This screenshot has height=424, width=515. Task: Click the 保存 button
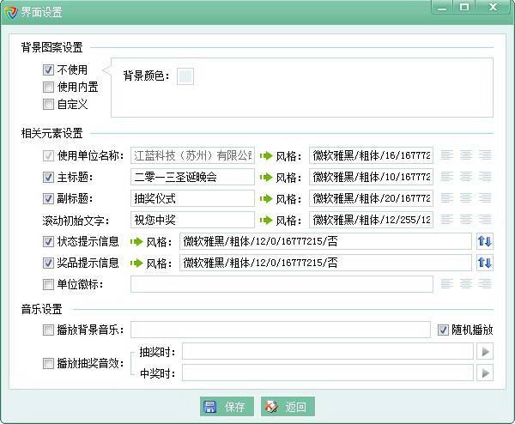225,406
